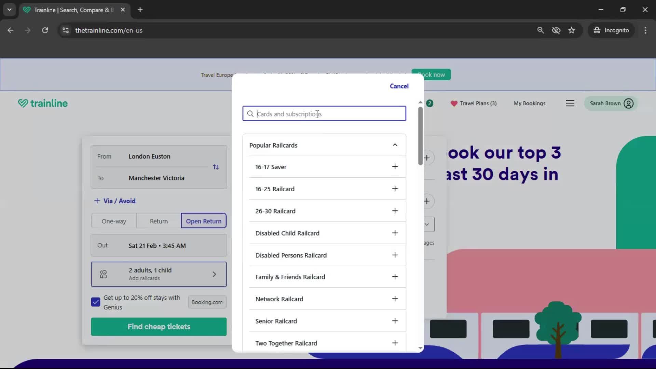This screenshot has width=656, height=369.
Task: Add the Network Railcard
Action: (395, 299)
